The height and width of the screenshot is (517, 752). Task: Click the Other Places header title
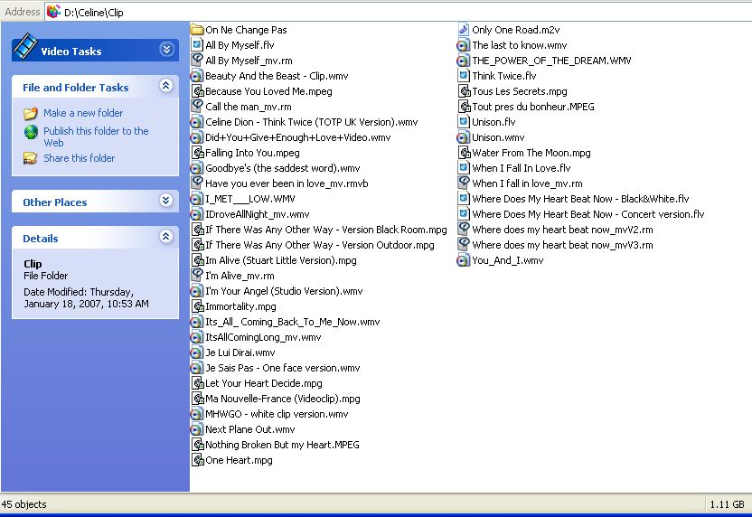click(x=54, y=202)
